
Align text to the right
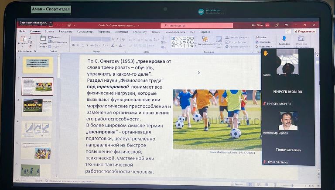(140, 45)
